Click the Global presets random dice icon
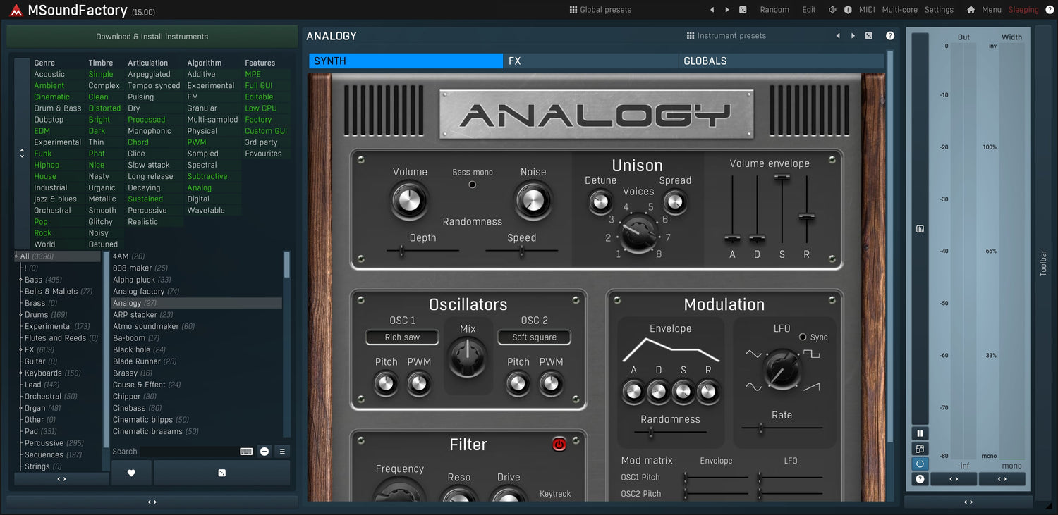The width and height of the screenshot is (1058, 515). pyautogui.click(x=743, y=10)
